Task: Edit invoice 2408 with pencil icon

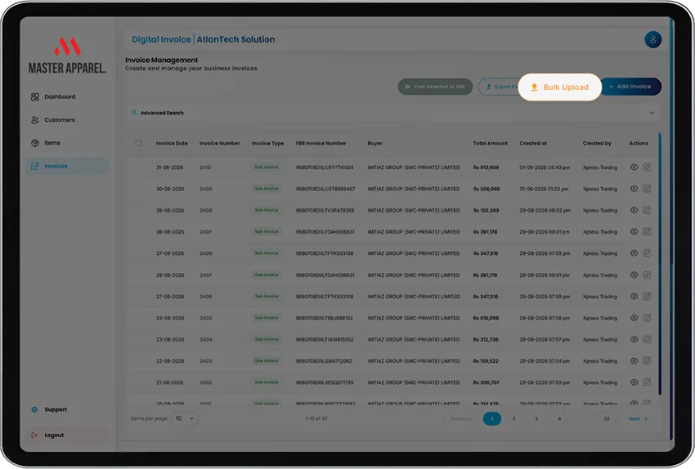Action: coord(647,210)
